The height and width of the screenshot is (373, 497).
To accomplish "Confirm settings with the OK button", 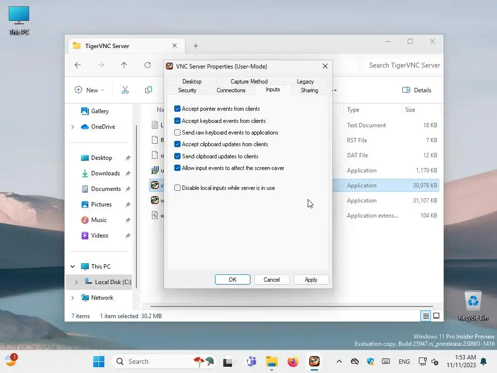I will 232,279.
